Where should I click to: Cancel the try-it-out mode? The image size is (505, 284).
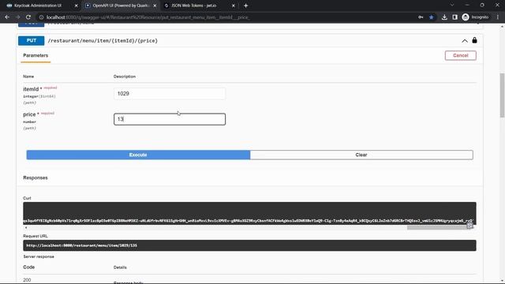click(x=460, y=55)
